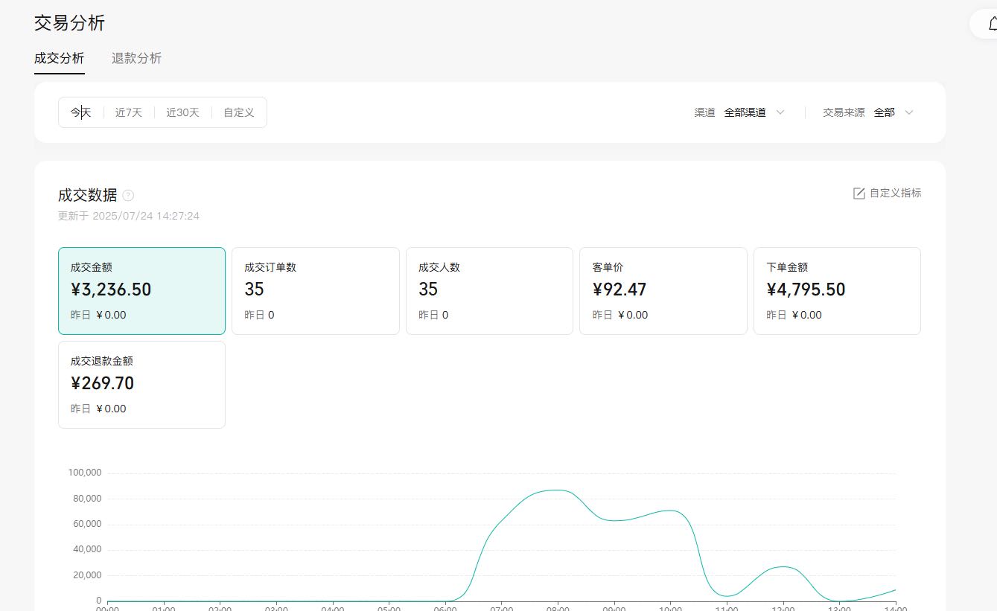Open the 交易来源 全部 dropdown
Viewport: 997px width, 611px height.
point(867,112)
